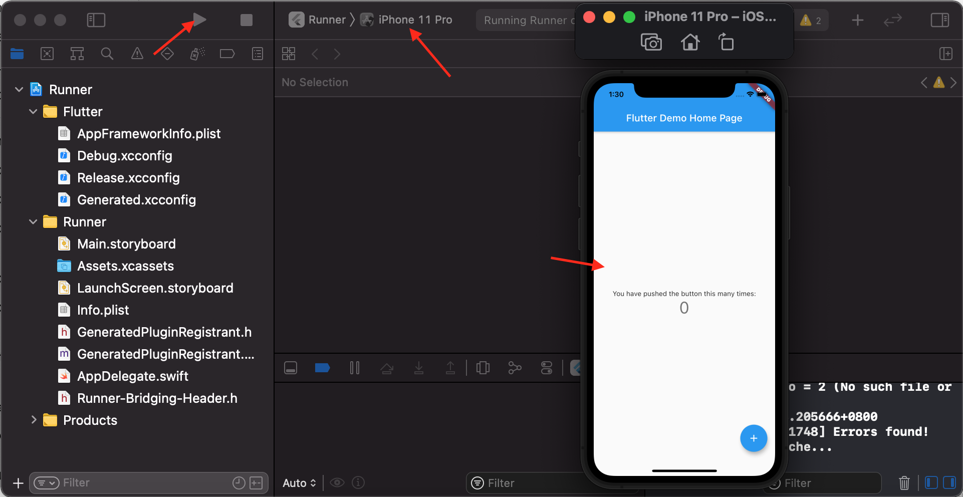
Task: Open GeneratedPluginRegistrant.h
Action: (164, 332)
